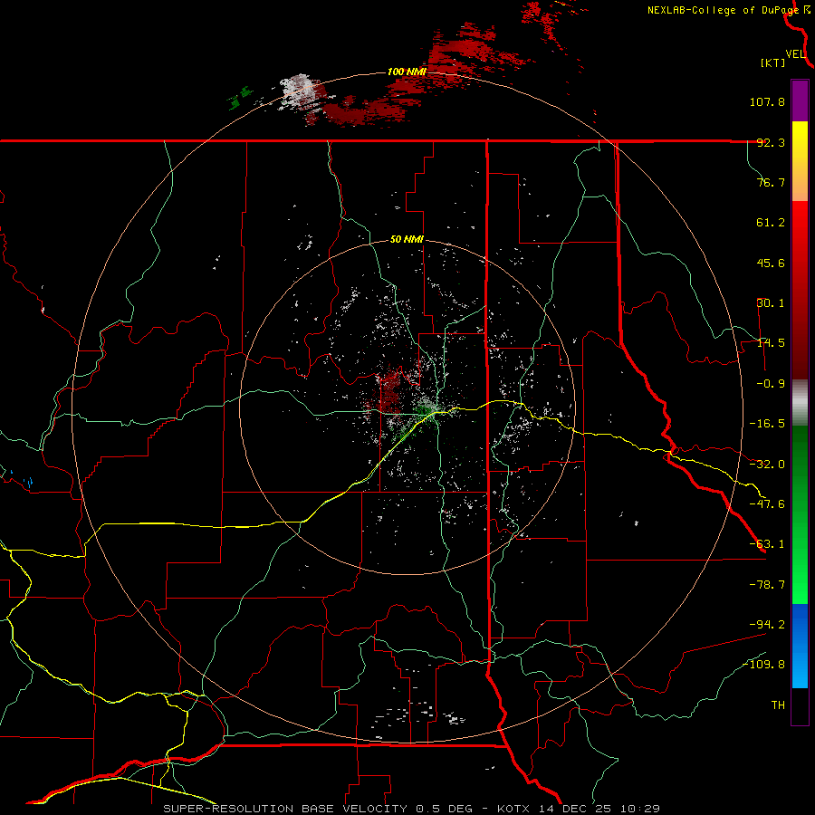Select the -78.7 scale value
Viewport: 815px width, 815px height.
[x=767, y=585]
